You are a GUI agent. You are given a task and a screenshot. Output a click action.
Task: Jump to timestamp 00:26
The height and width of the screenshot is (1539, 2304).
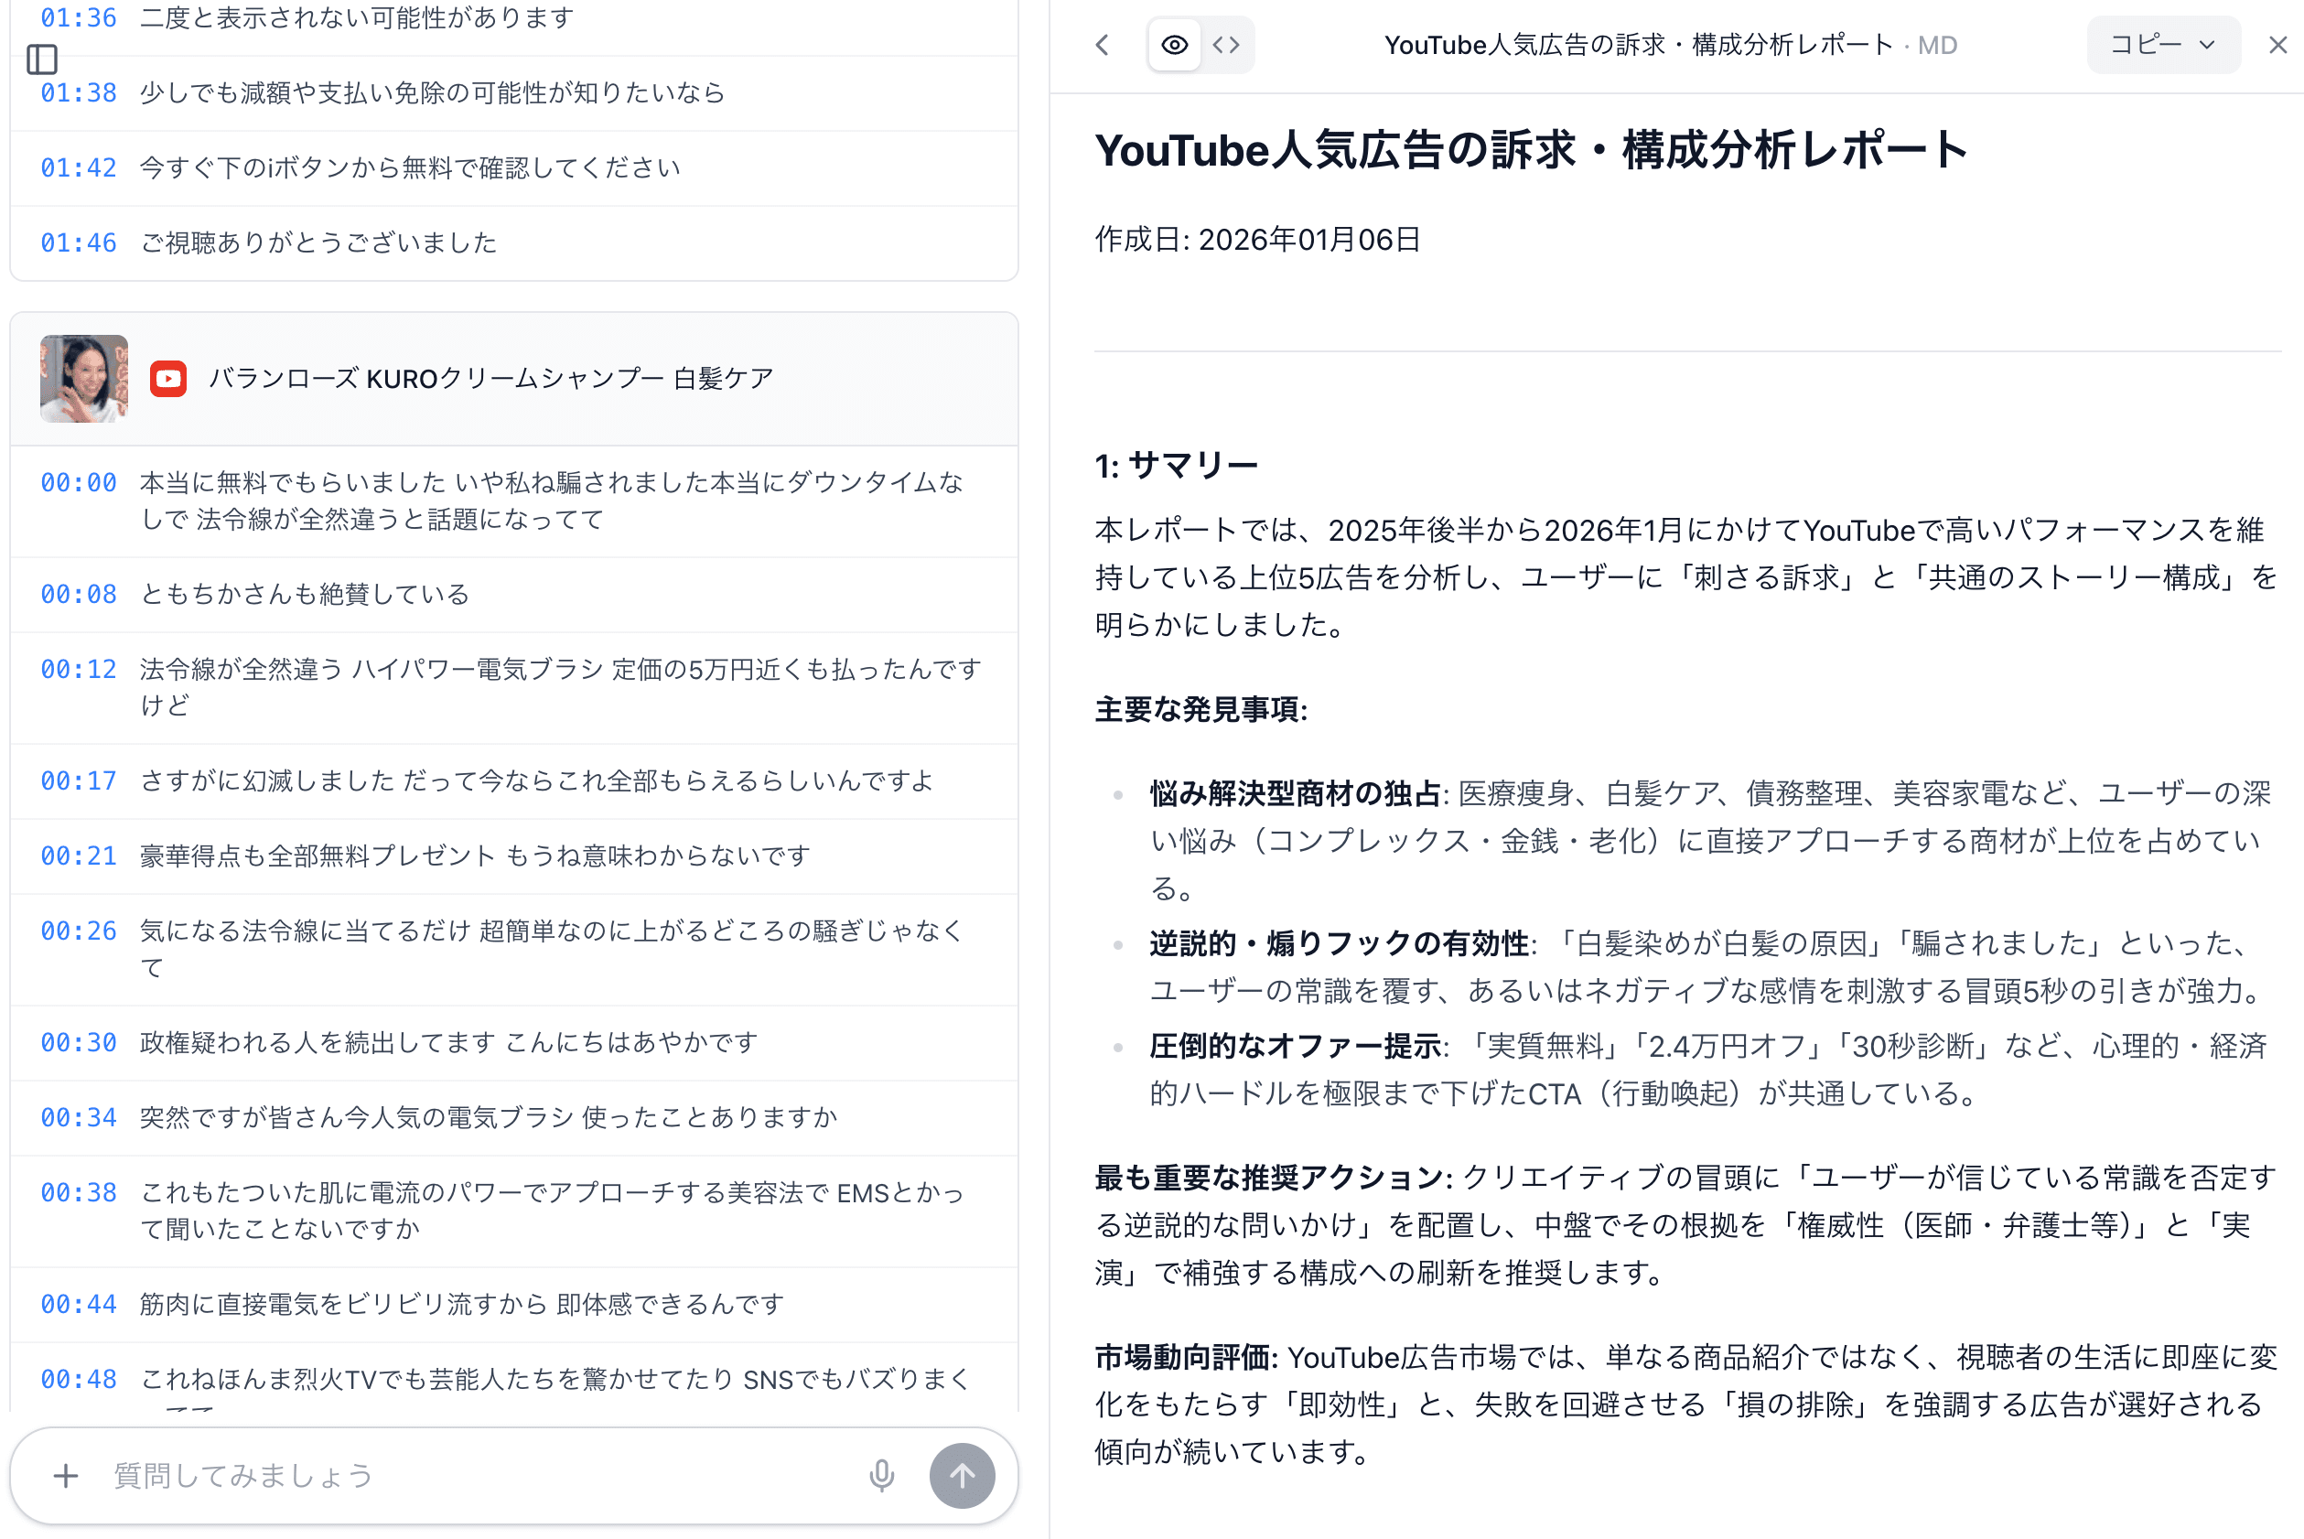tap(79, 931)
